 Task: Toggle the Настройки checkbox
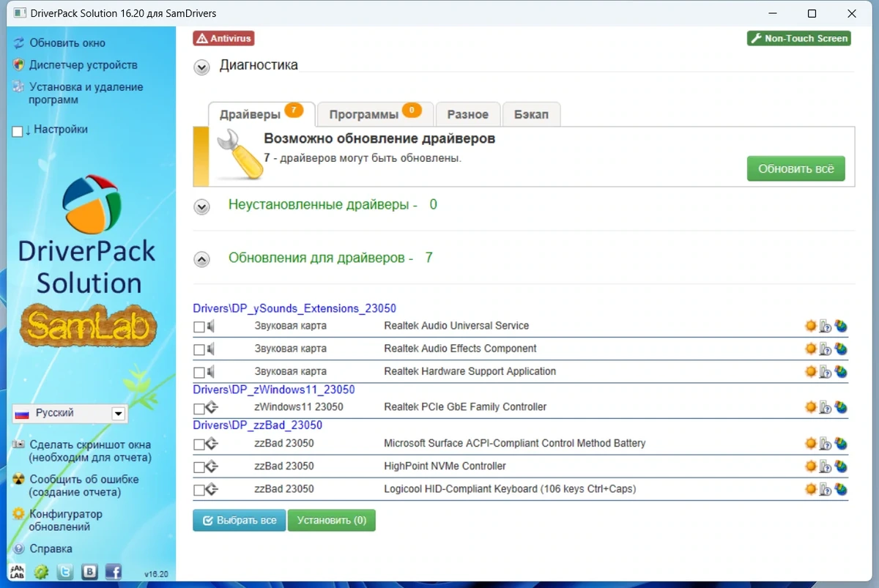(x=18, y=132)
